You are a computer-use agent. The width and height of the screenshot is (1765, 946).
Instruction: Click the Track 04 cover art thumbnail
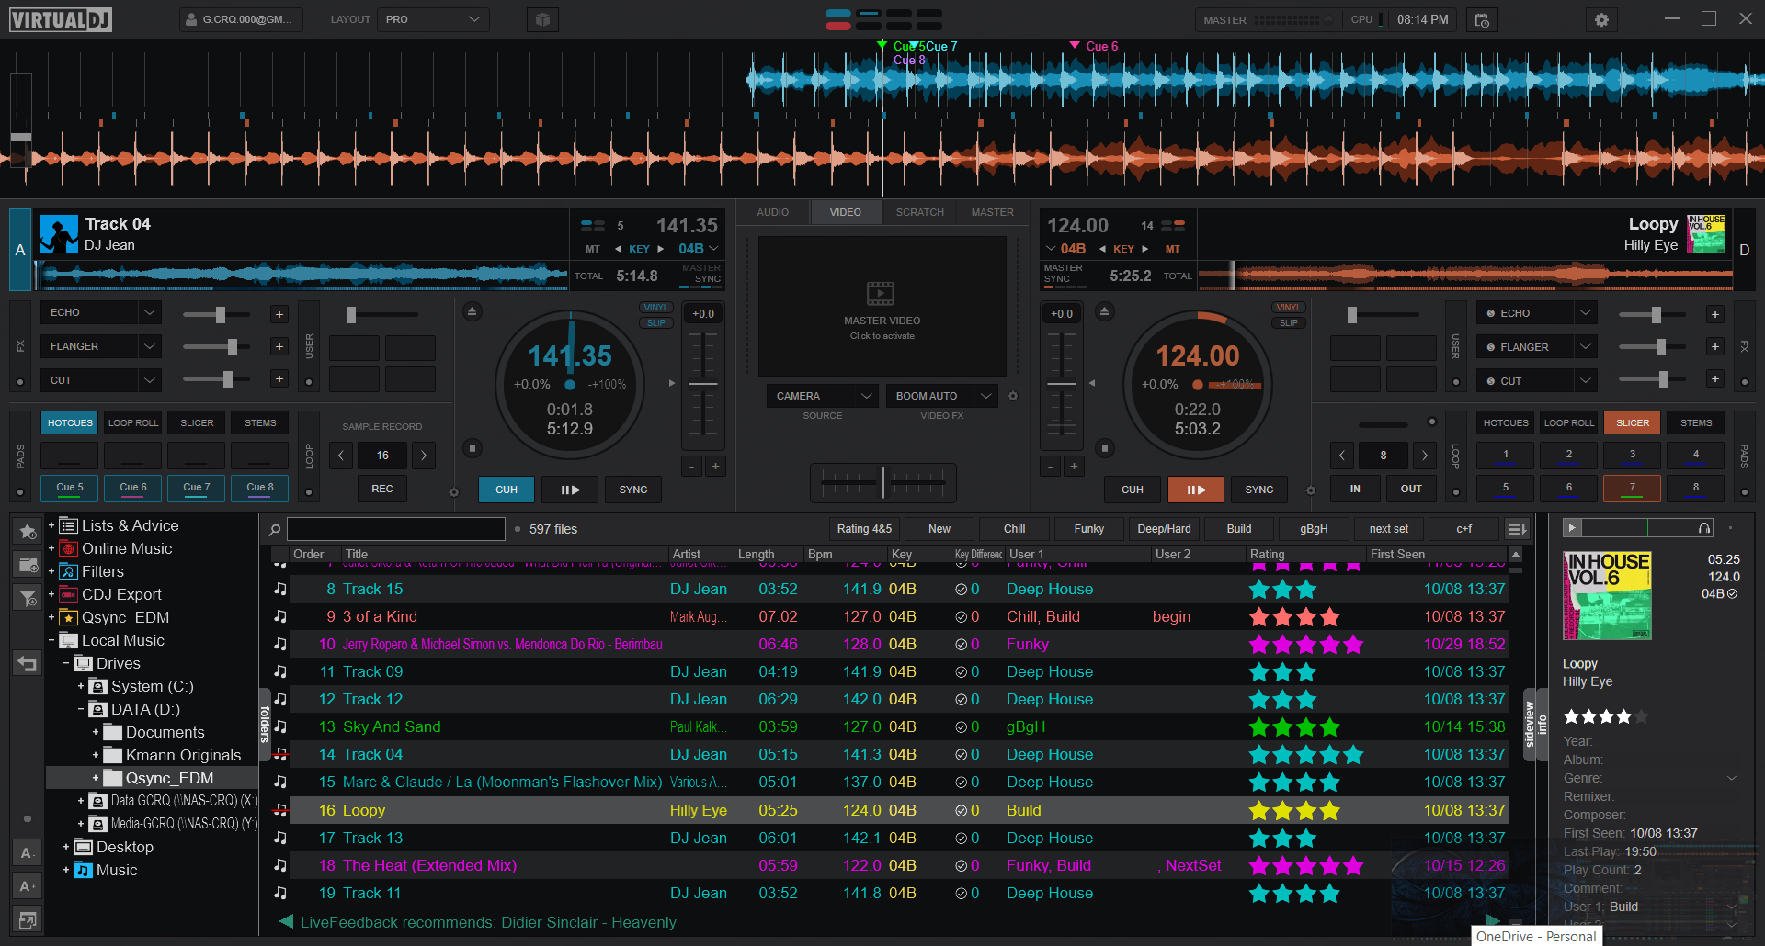pyautogui.click(x=59, y=234)
